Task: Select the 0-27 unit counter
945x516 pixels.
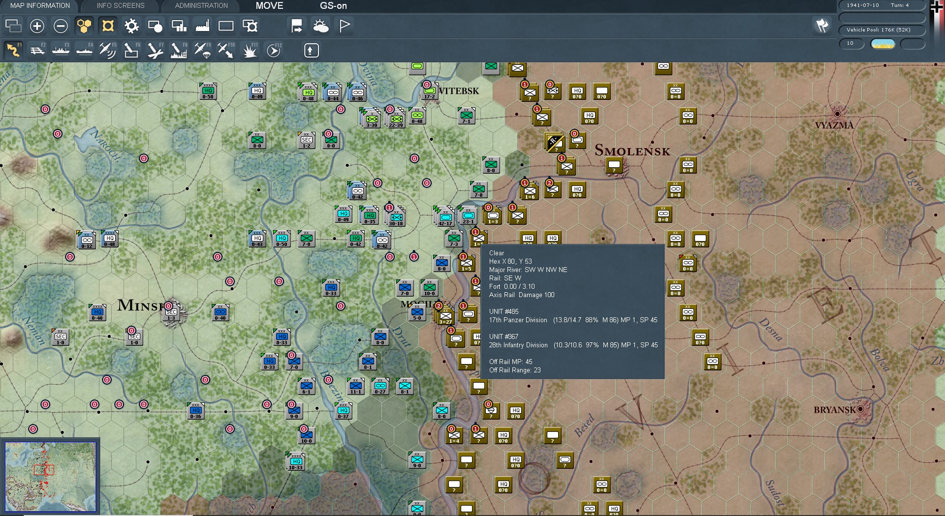Action: [380, 387]
